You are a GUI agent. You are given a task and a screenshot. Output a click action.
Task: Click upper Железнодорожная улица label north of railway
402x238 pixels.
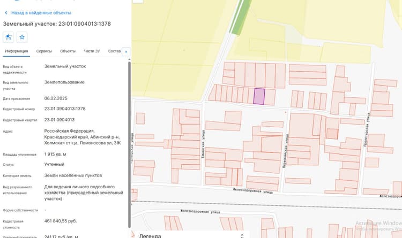(253, 191)
